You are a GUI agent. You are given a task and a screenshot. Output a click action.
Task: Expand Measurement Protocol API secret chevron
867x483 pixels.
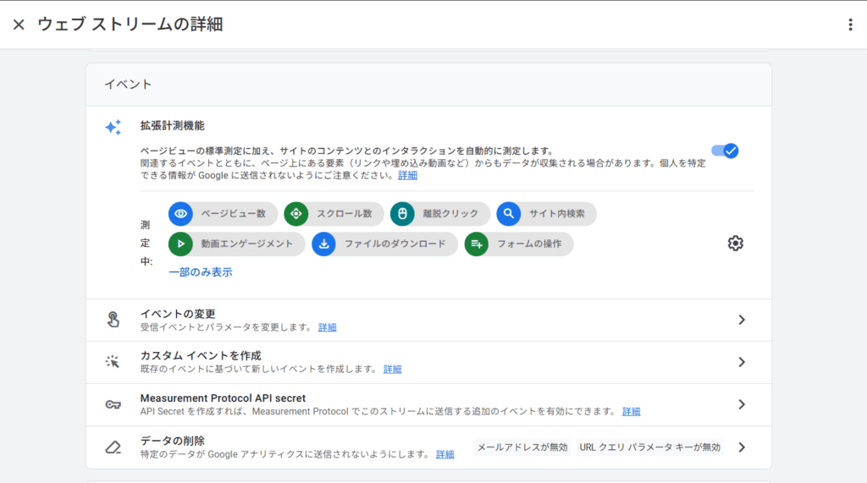click(x=742, y=404)
